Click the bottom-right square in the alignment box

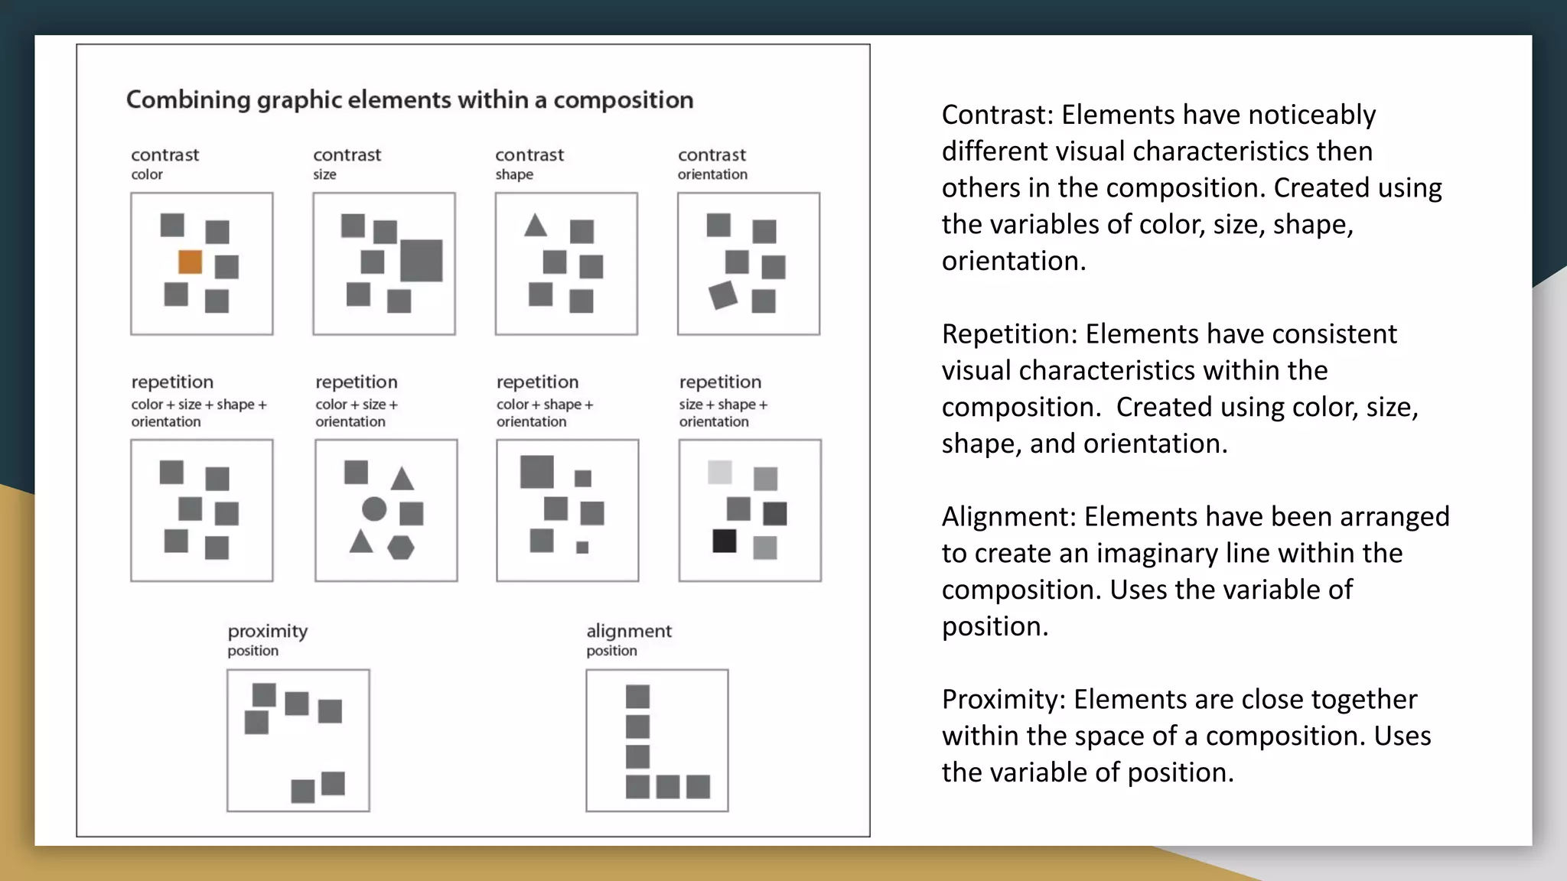click(698, 786)
